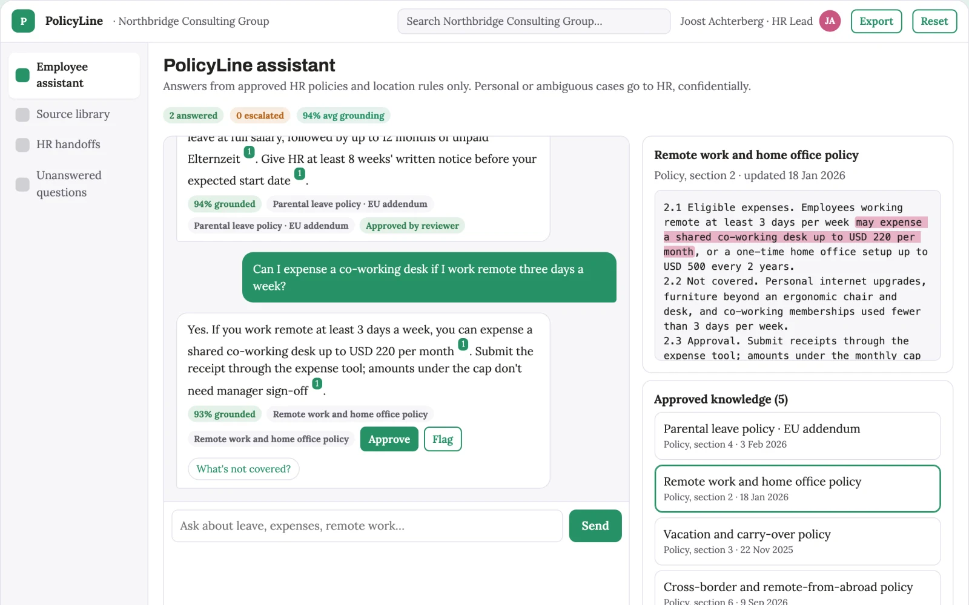This screenshot has height=605, width=969.
Task: Open citation marker after USD 220 per month
Action: [463, 344]
